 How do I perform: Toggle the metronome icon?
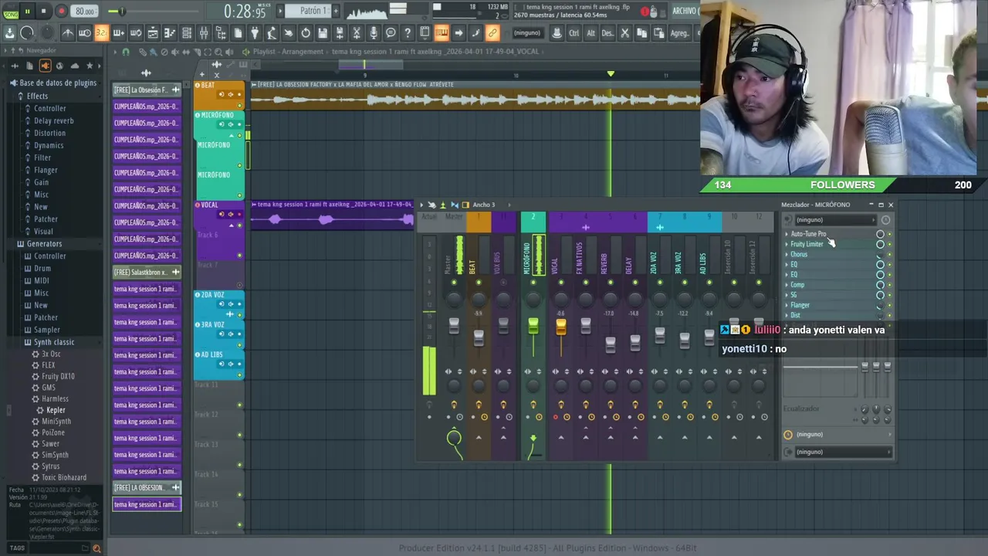(68, 32)
